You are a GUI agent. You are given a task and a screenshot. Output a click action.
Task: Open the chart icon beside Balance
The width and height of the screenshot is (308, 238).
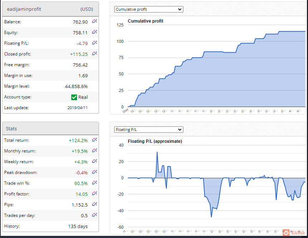[95, 21]
